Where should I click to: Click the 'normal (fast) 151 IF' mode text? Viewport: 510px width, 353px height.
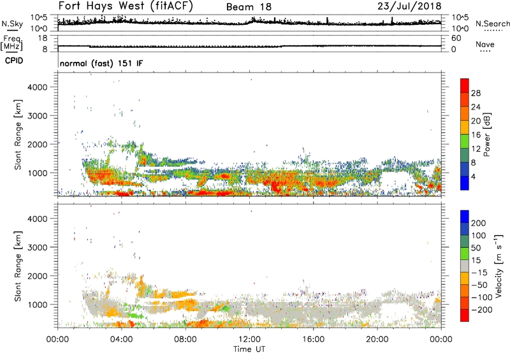pos(101,63)
